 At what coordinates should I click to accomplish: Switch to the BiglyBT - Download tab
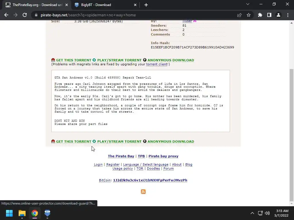tap(105, 5)
